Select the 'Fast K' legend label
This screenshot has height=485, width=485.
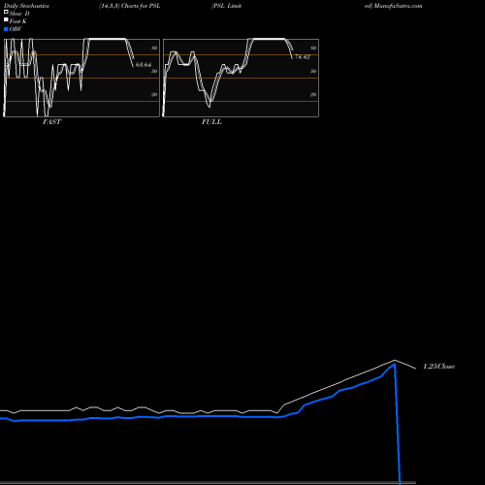tap(18, 21)
